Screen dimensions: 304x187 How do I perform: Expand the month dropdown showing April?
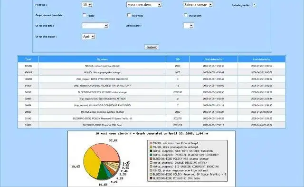[x=88, y=37]
